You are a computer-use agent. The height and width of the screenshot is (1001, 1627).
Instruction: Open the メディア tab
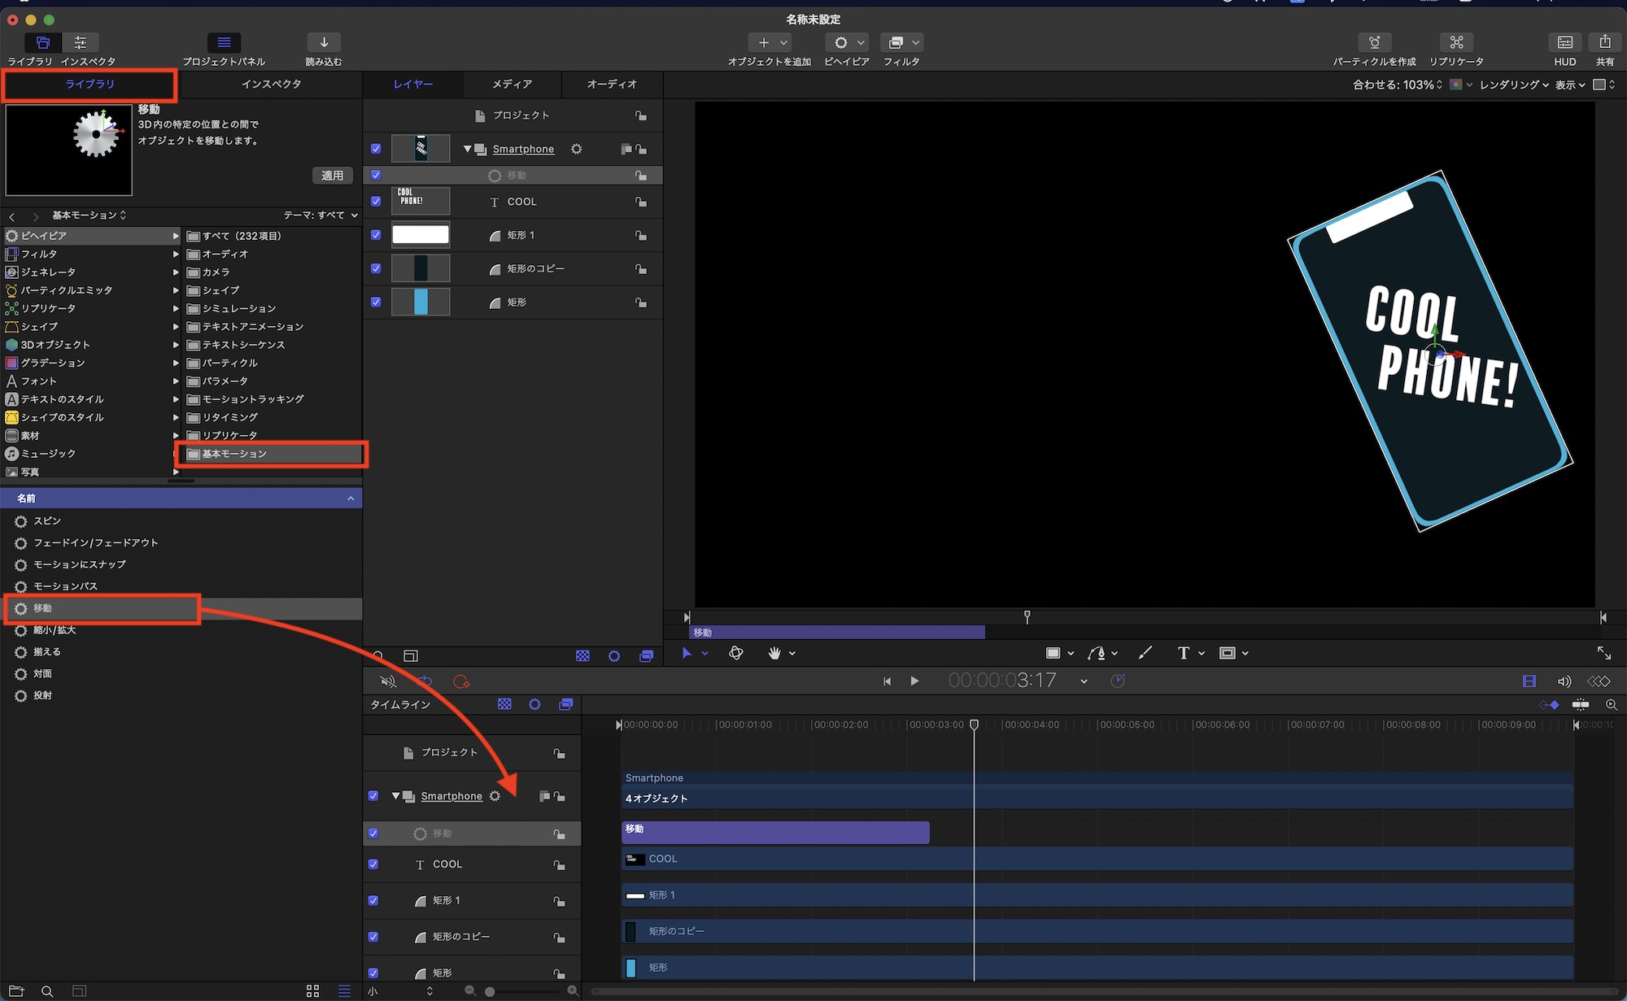512,85
